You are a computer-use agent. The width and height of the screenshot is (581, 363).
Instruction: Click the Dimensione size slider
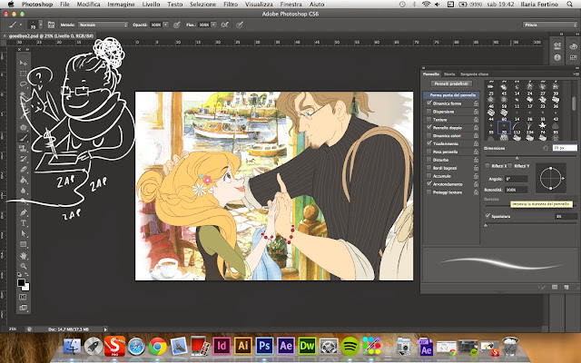[530, 157]
